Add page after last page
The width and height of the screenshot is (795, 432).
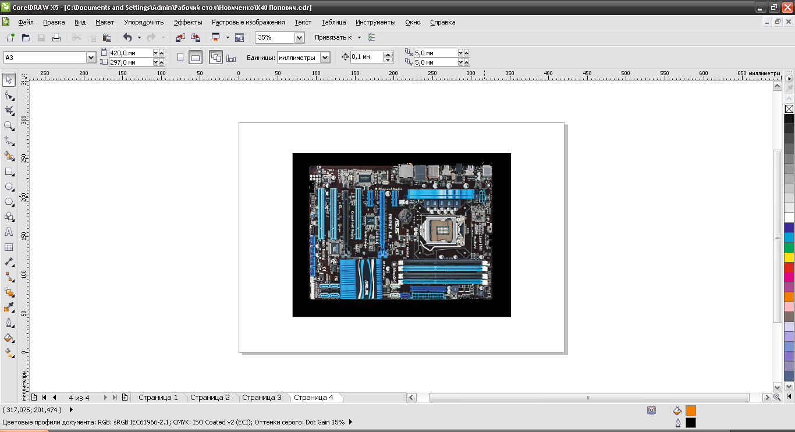[x=125, y=398]
